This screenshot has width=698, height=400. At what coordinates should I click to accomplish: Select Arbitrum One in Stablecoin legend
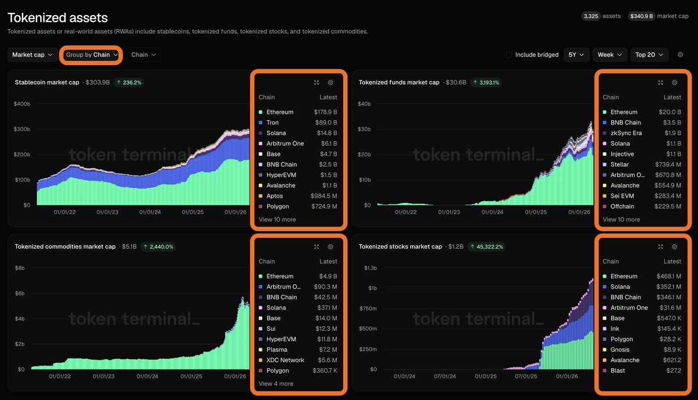298,144
